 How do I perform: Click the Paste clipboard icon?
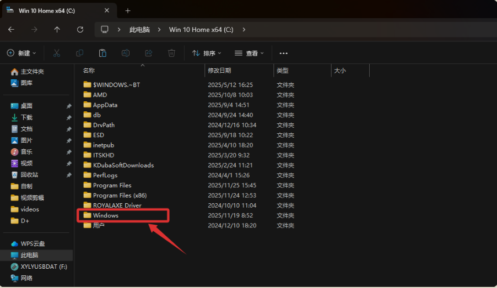(102, 53)
